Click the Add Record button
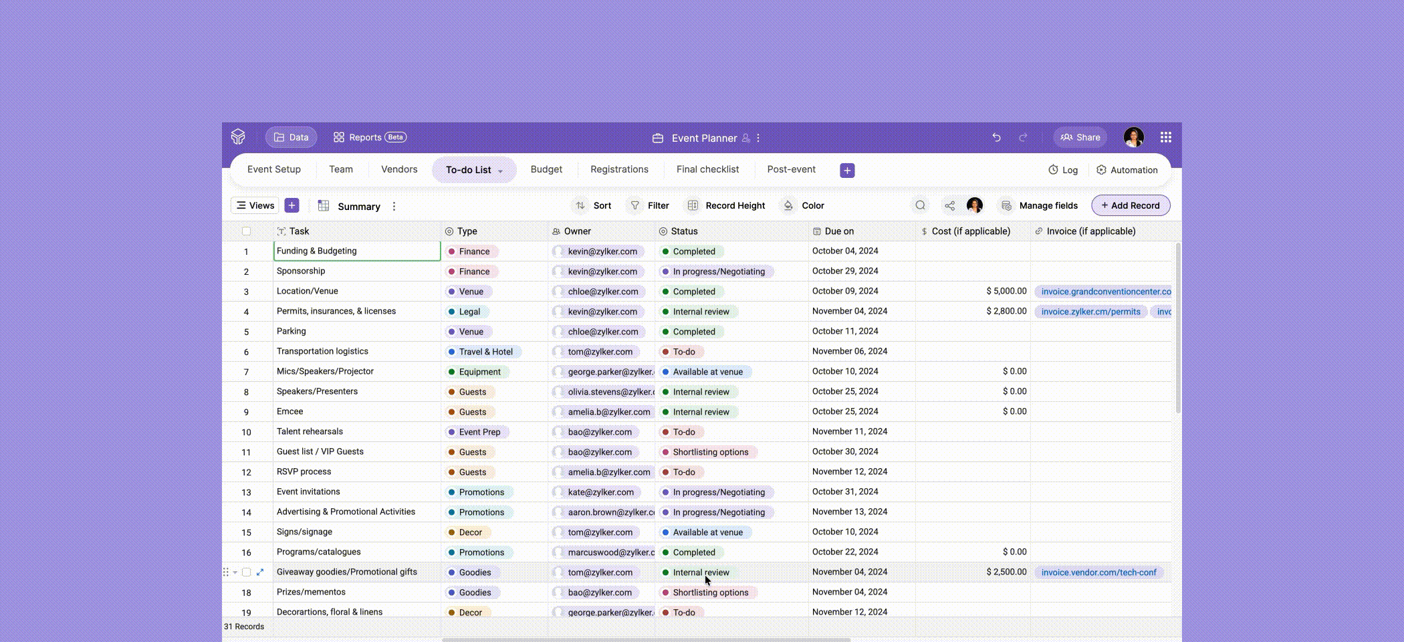This screenshot has width=1404, height=642. (x=1130, y=205)
